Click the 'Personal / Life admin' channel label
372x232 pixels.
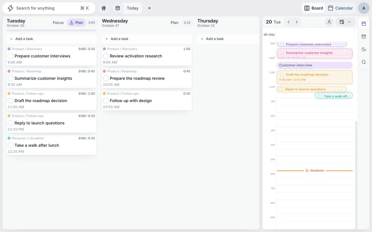click(28, 138)
